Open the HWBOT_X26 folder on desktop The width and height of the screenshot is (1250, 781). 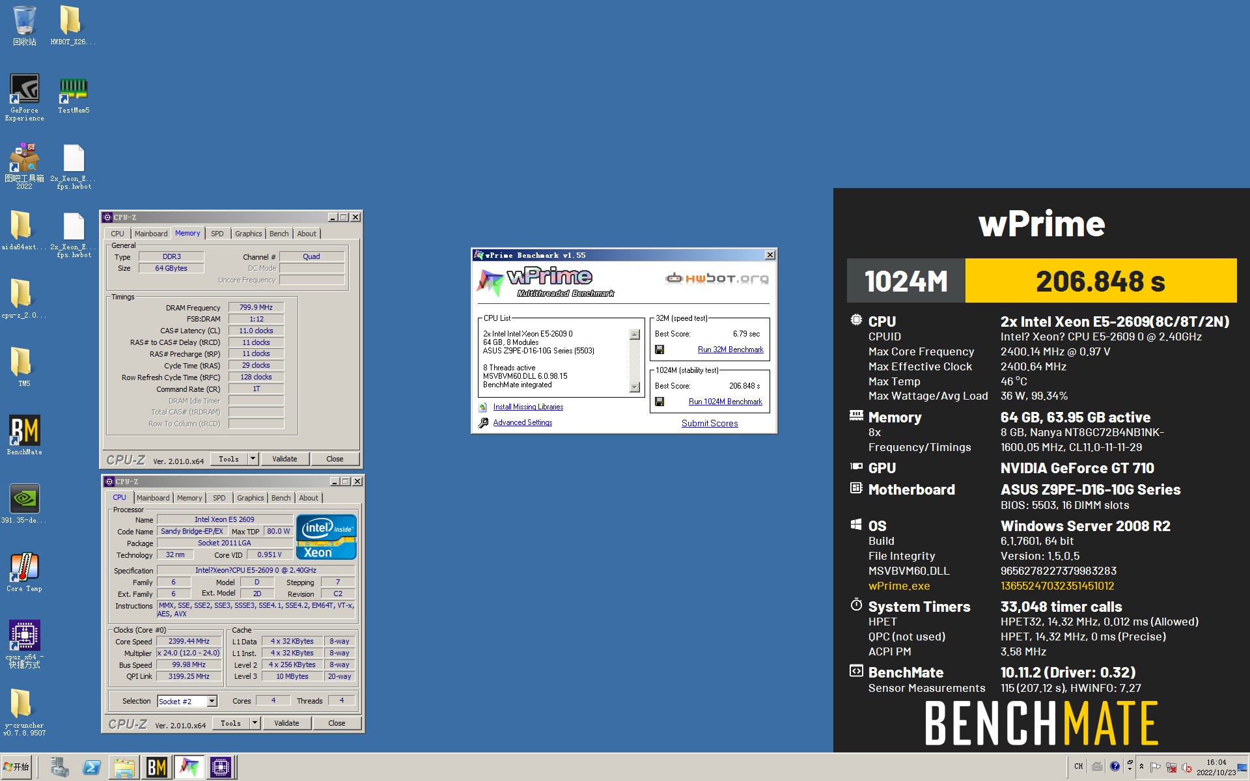tap(72, 25)
